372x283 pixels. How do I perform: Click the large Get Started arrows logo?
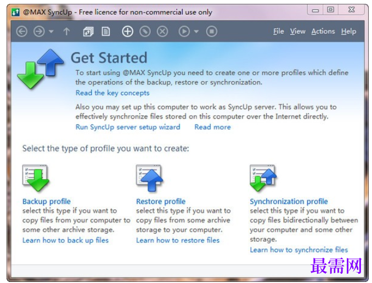click(41, 69)
